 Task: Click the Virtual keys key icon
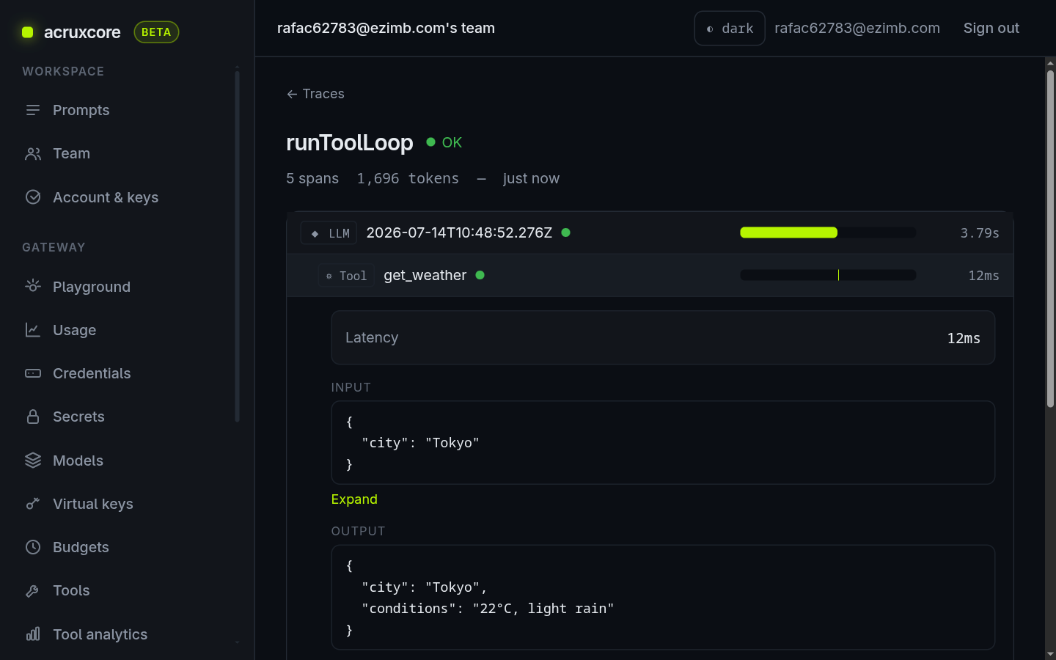pos(33,504)
